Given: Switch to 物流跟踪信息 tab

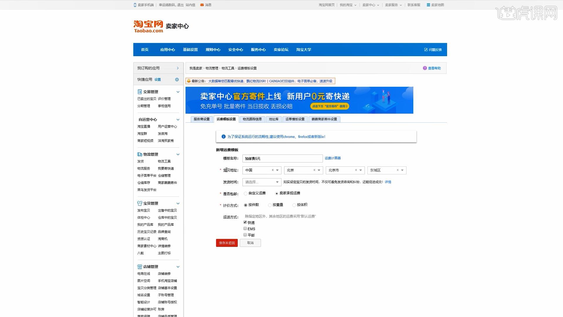Looking at the screenshot, I should pos(252,119).
